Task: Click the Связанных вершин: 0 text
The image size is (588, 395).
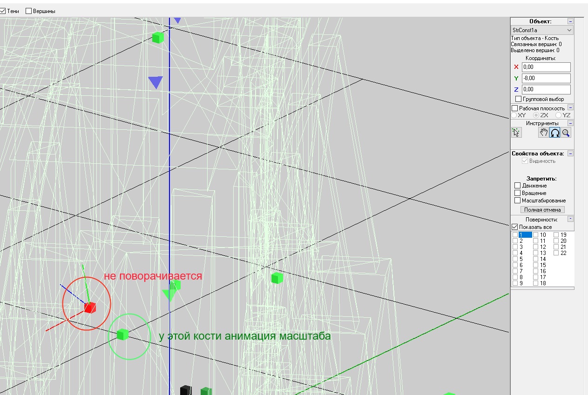Action: 536,44
